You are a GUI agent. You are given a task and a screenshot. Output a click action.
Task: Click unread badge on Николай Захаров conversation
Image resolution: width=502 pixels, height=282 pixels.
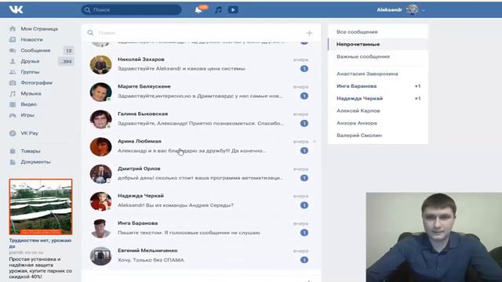coord(304,69)
